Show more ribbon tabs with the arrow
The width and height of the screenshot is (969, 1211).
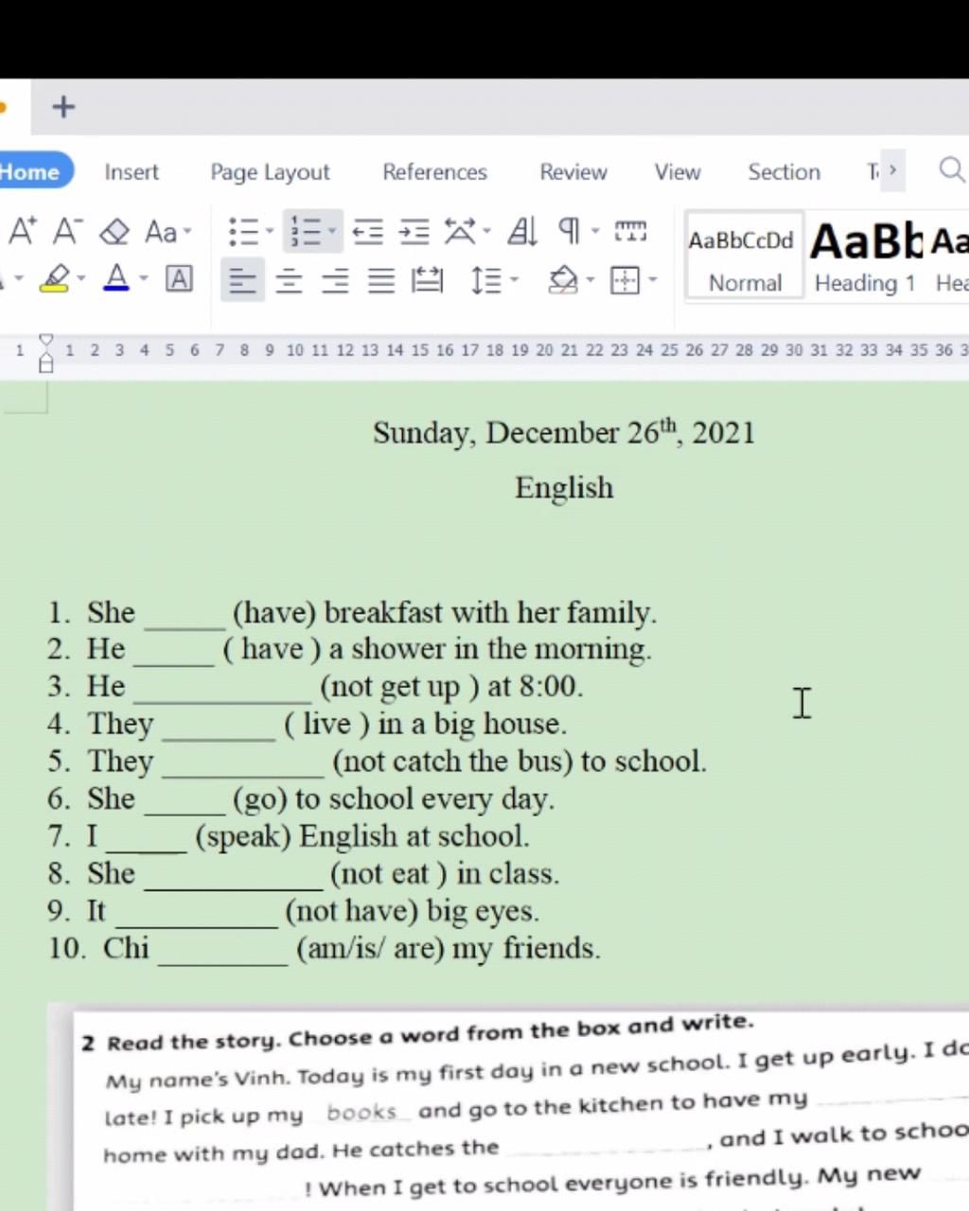(x=892, y=170)
